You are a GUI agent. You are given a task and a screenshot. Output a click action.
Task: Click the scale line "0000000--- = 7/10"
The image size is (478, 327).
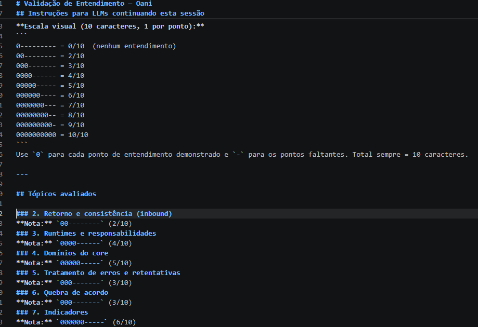[50, 105]
